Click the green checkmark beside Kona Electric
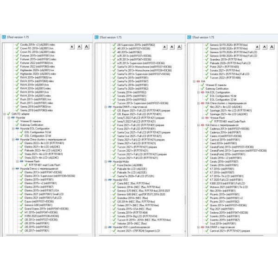Viewport: 278px width, 271px height. (x=114, y=165)
